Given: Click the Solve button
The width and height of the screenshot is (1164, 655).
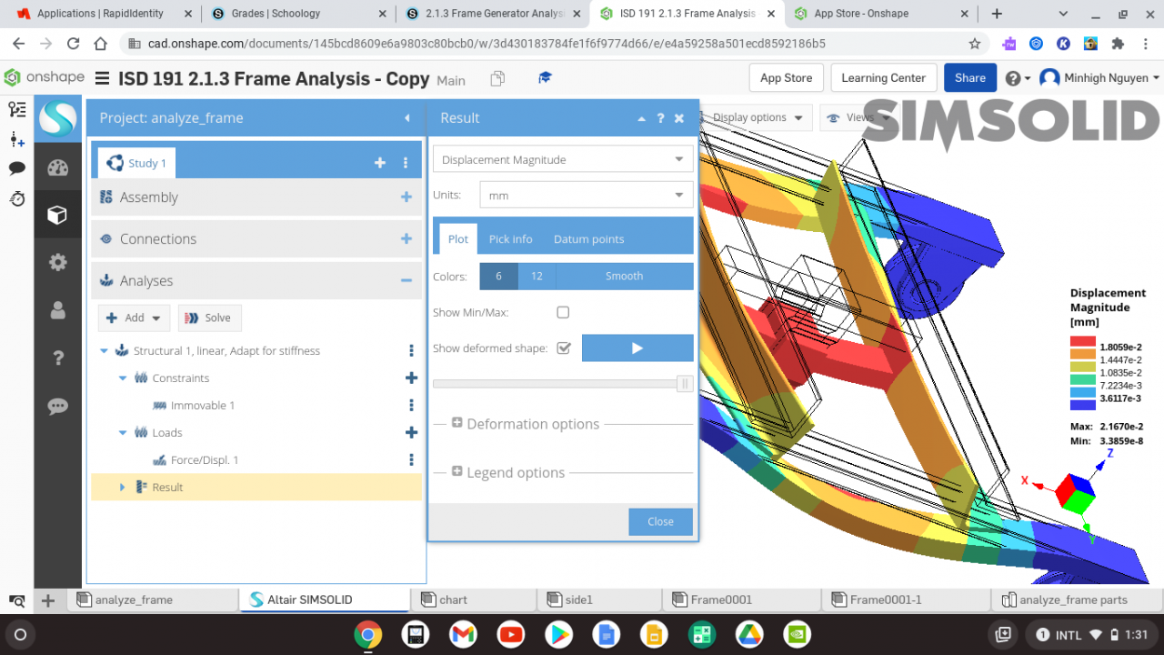Looking at the screenshot, I should coord(209,317).
